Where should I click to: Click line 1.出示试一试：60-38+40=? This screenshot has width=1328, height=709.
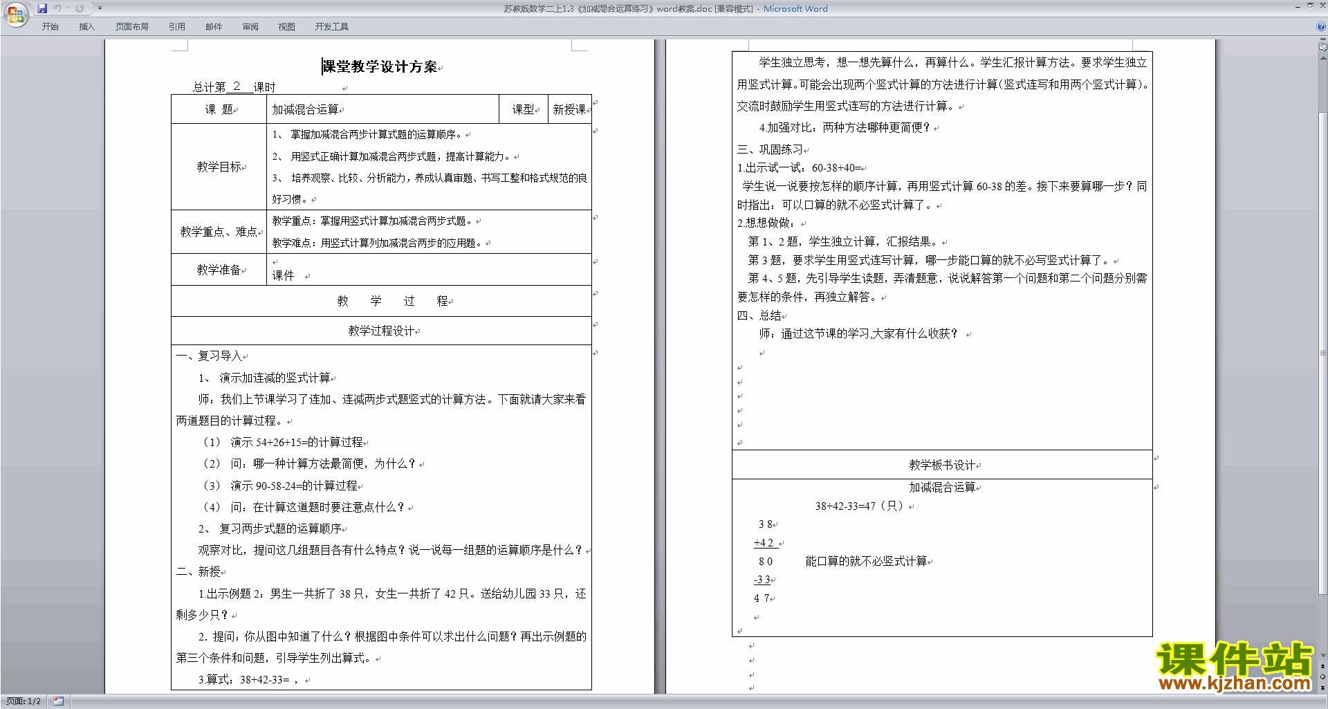(x=800, y=167)
